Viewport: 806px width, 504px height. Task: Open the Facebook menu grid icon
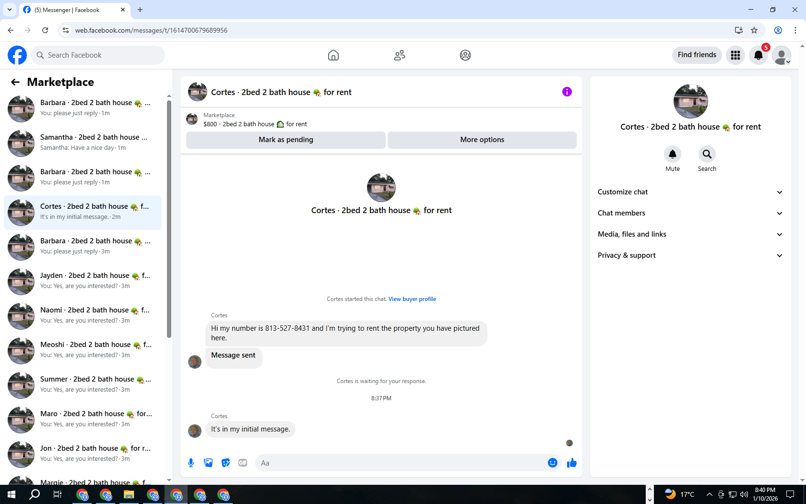pyautogui.click(x=735, y=55)
